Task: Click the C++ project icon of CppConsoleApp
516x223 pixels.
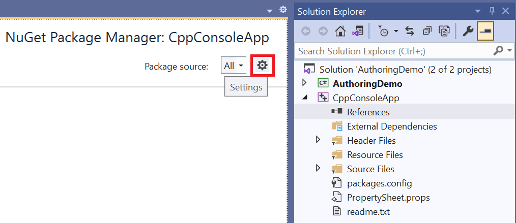Action: coord(323,98)
